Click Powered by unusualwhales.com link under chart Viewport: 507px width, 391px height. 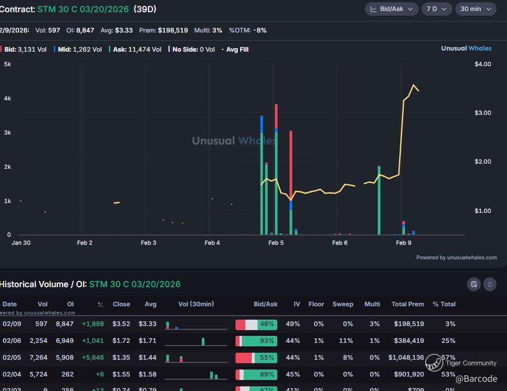coord(456,258)
